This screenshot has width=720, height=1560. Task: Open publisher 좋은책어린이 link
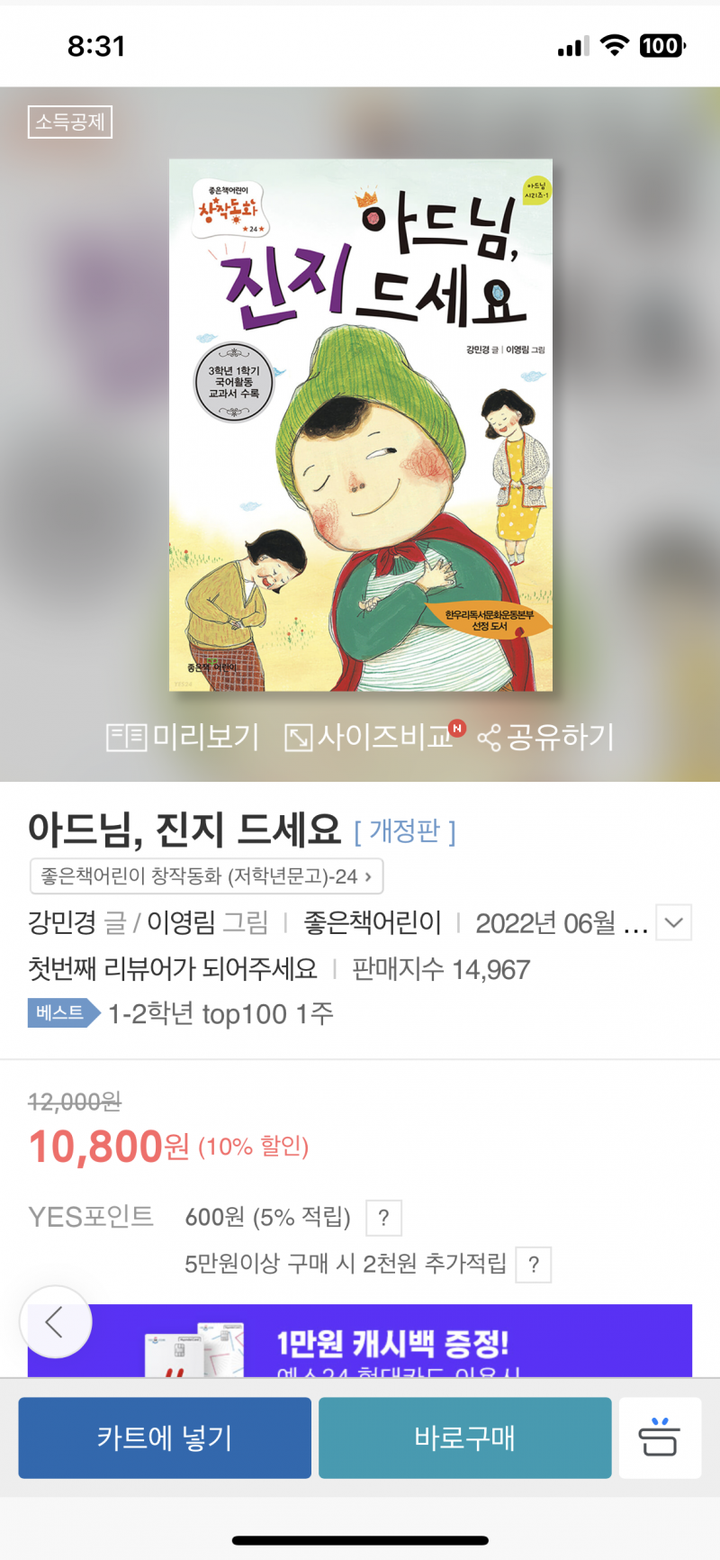coord(373,922)
